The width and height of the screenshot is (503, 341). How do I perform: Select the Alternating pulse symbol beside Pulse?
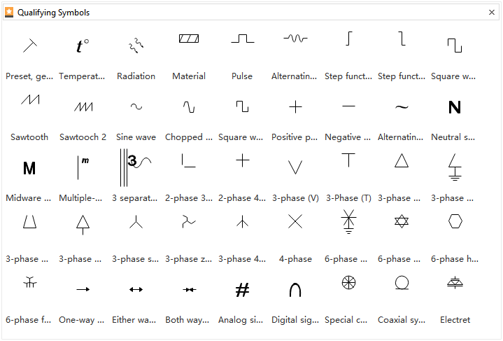click(295, 39)
